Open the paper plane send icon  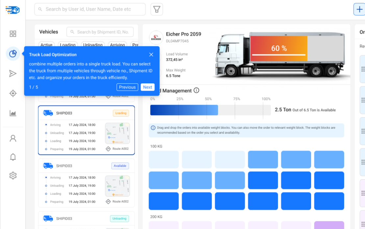point(13,73)
